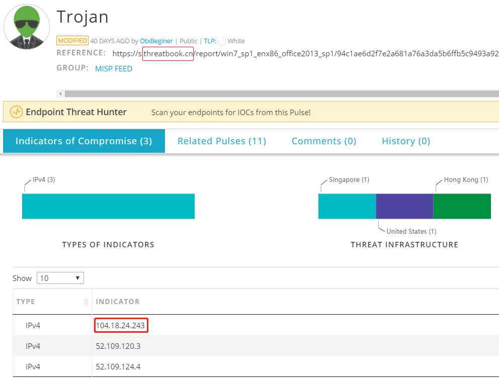Viewport: 499px width, 384px height.
Task: Sort table by the TYPE column arrows
Action: [x=86, y=302]
